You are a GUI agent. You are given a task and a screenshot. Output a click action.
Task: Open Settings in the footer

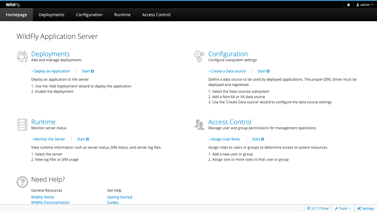(x=366, y=208)
